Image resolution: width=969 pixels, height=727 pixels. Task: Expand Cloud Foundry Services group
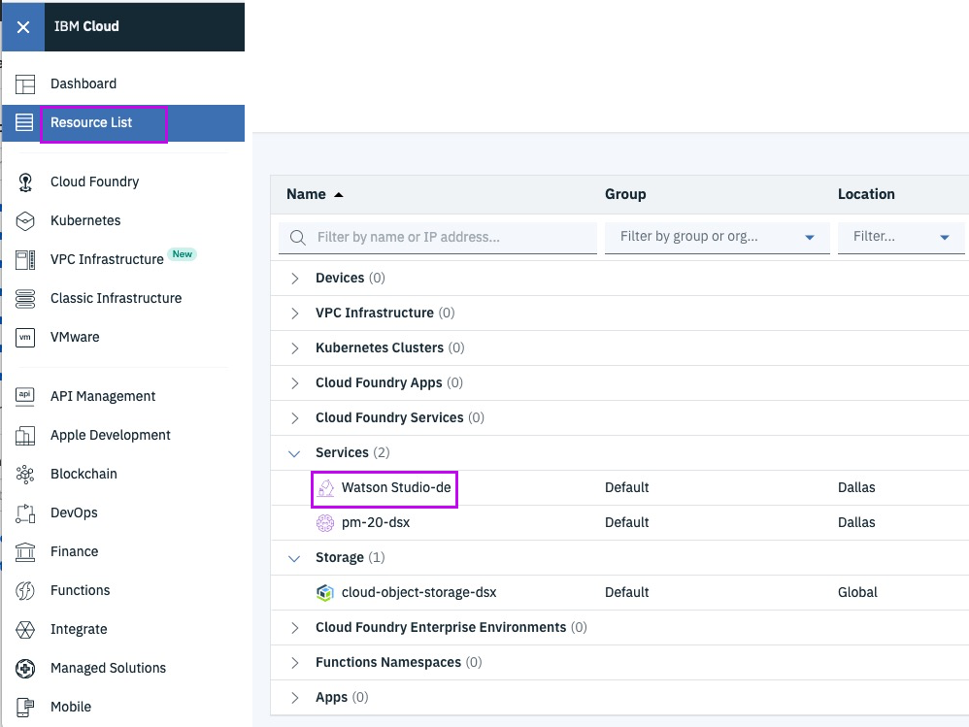pyautogui.click(x=295, y=418)
